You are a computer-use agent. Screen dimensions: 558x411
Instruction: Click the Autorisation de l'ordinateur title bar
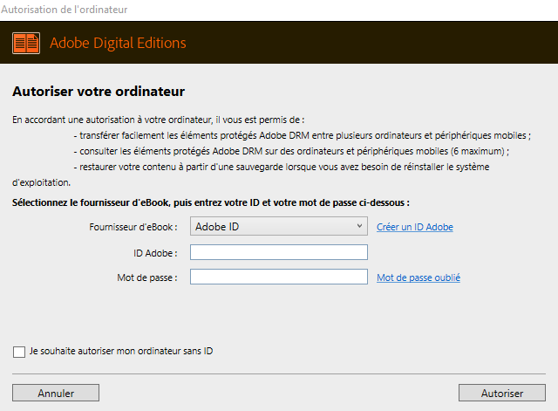64,10
